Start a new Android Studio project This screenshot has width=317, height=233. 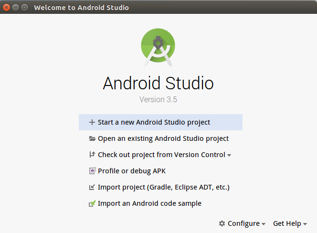click(160, 122)
